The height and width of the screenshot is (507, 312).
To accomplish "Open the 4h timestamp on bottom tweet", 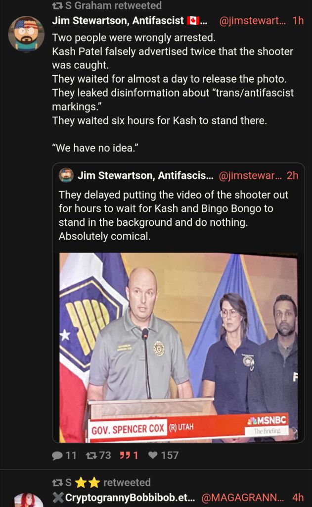I will tap(298, 497).
